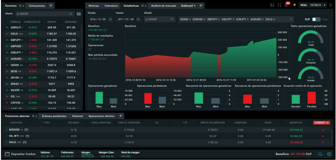Switch watchlist to grid view icon
This screenshot has width=336, height=160.
79,14
